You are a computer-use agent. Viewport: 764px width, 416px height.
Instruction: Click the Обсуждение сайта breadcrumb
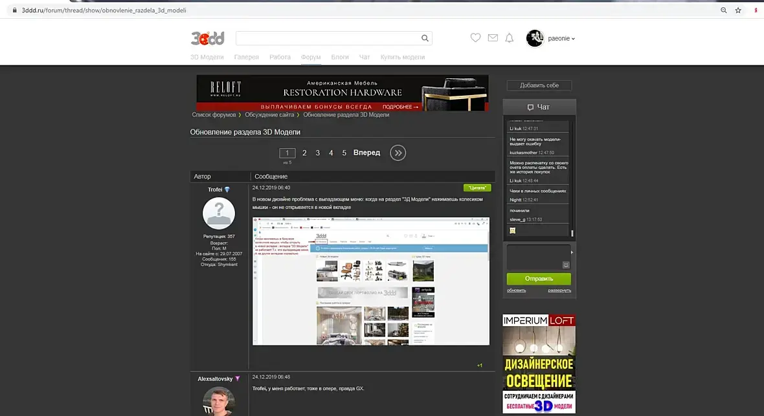click(x=269, y=115)
